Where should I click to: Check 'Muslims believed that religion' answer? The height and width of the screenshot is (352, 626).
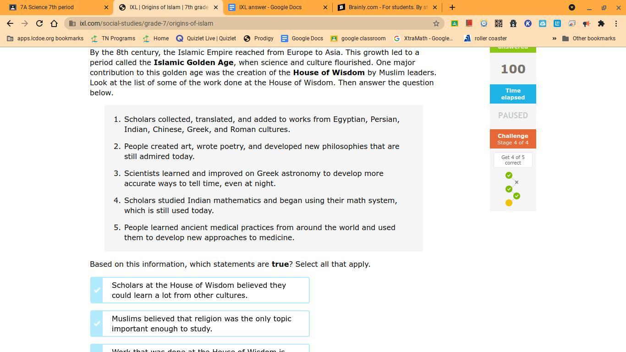200,324
